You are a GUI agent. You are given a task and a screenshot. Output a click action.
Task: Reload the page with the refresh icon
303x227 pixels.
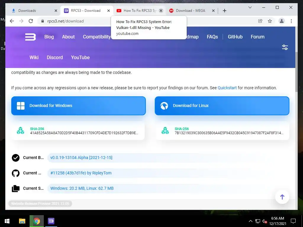(x=31, y=21)
